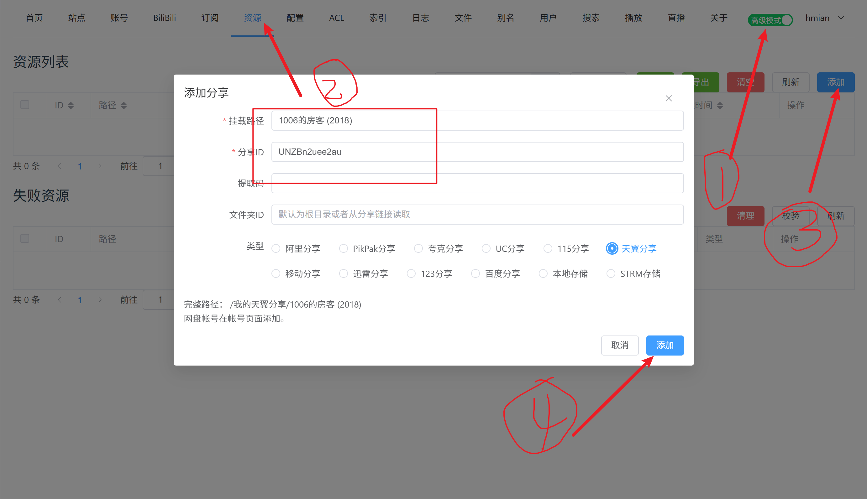Click the ID column sort arrows
The height and width of the screenshot is (499, 867).
[71, 105]
